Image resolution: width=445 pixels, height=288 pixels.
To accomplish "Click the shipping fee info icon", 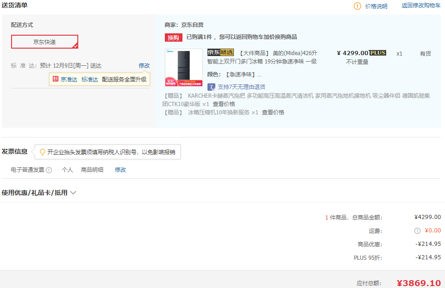I will pyautogui.click(x=417, y=231).
